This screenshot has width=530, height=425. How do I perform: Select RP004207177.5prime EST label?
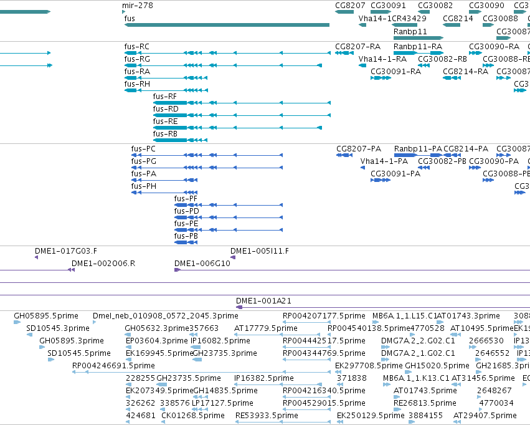pyautogui.click(x=324, y=316)
